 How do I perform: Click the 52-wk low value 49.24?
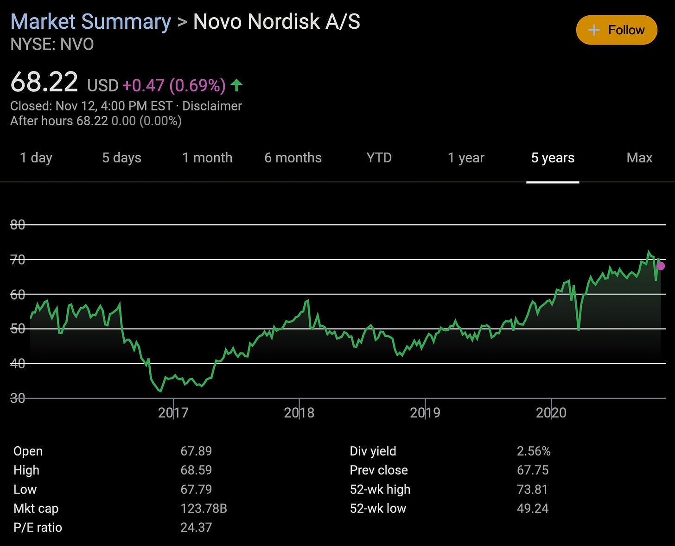coord(533,508)
